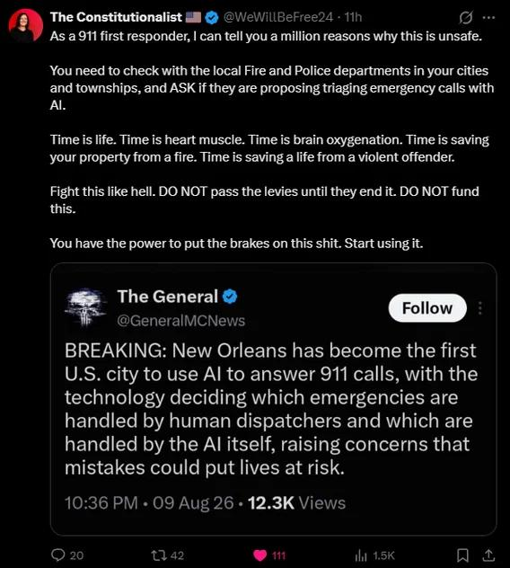Open the views analytics bar chart icon

pos(361,555)
